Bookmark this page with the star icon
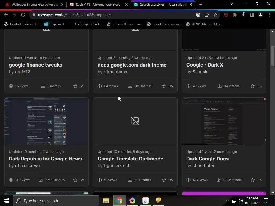Screen dimensions: 275x206 pyautogui.click(x=215, y=15)
